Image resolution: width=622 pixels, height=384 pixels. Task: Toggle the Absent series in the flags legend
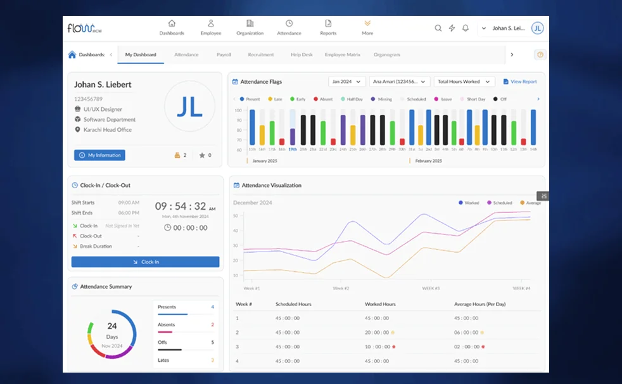tap(323, 99)
